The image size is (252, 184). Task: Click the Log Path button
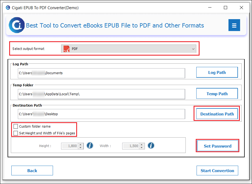(217, 72)
